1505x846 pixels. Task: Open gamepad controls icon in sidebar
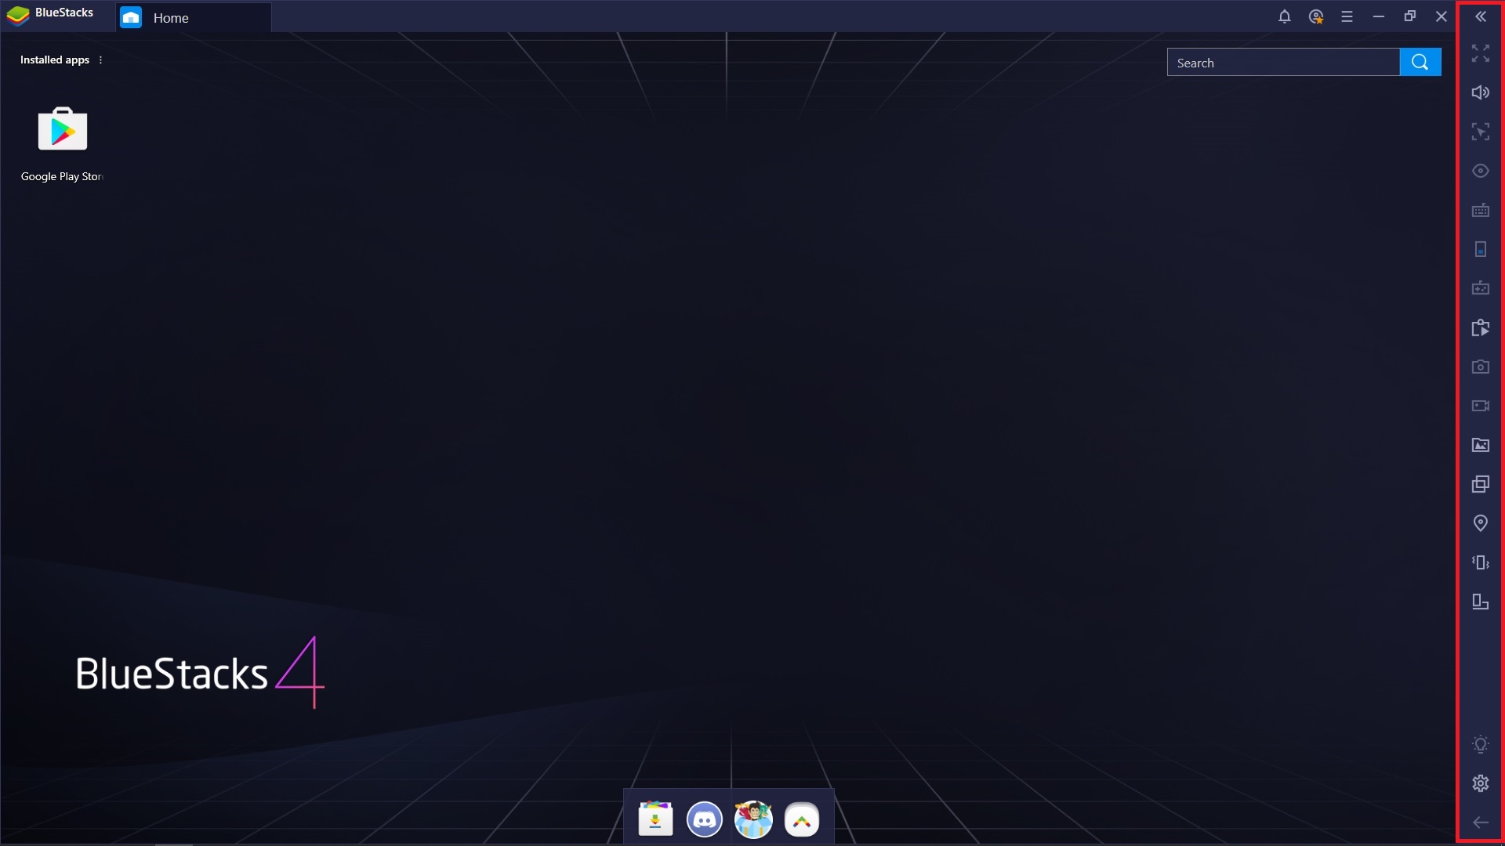(1481, 288)
